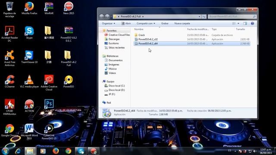Open Disco local (C:) drive
The width and height of the screenshot is (276, 155).
pos(115,86)
